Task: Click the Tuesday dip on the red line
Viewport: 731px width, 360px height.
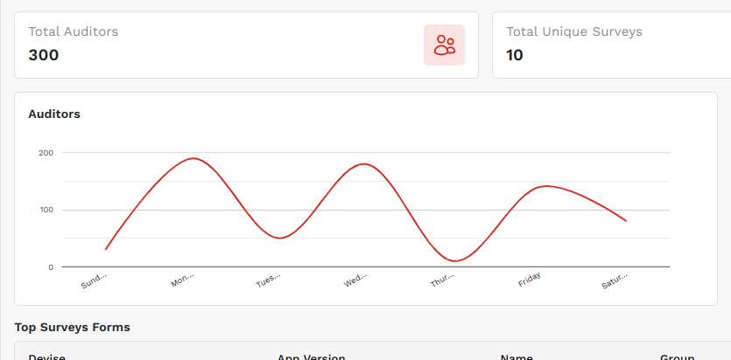Action: coord(279,238)
